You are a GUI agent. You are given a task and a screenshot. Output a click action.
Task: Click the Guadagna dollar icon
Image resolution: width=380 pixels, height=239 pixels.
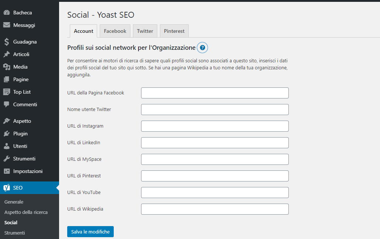(7, 42)
